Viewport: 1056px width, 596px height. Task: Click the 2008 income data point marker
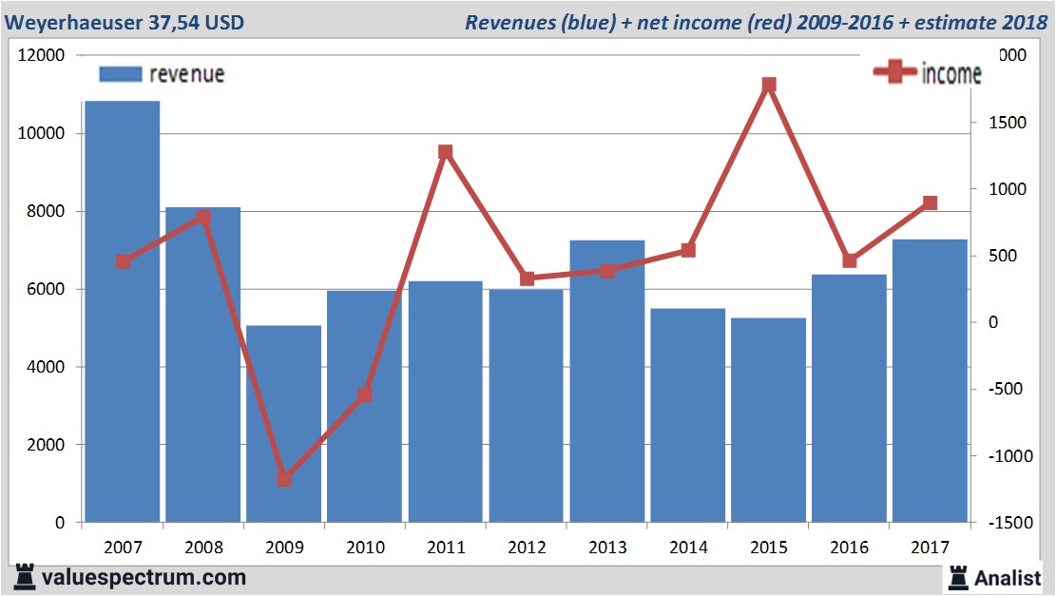pyautogui.click(x=203, y=218)
